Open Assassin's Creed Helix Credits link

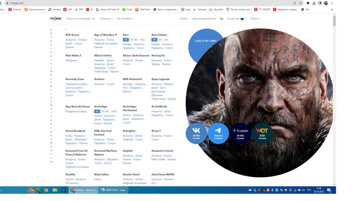pyautogui.click(x=158, y=160)
